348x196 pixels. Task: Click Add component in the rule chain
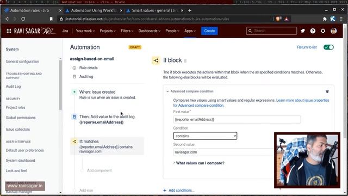coord(99,170)
